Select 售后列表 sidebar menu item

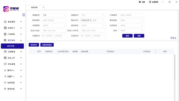pyautogui.click(x=12, y=46)
